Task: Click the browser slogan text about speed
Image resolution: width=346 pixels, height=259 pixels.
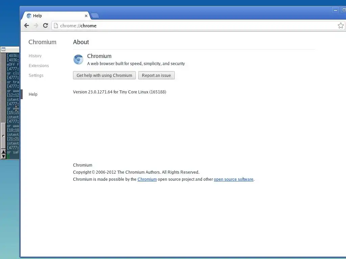Action: click(136, 64)
